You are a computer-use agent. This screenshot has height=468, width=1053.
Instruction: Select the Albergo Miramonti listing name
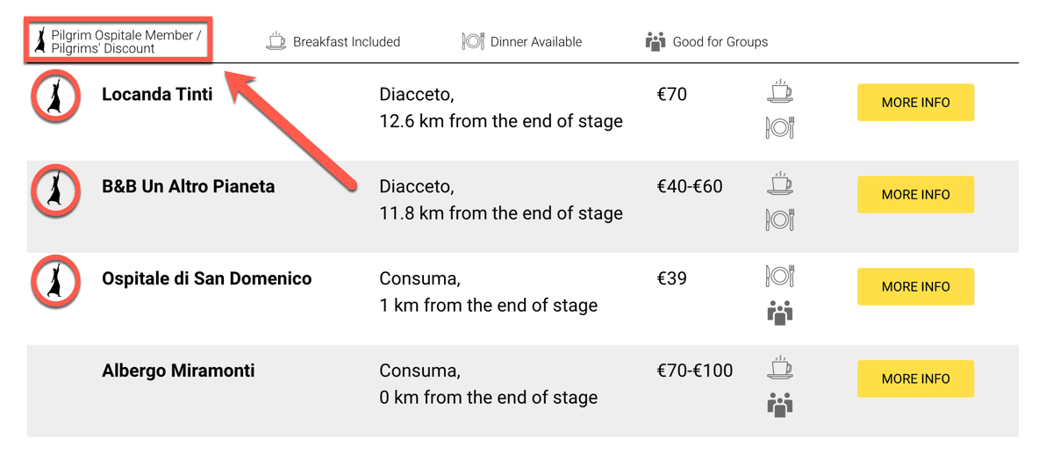coord(178,371)
